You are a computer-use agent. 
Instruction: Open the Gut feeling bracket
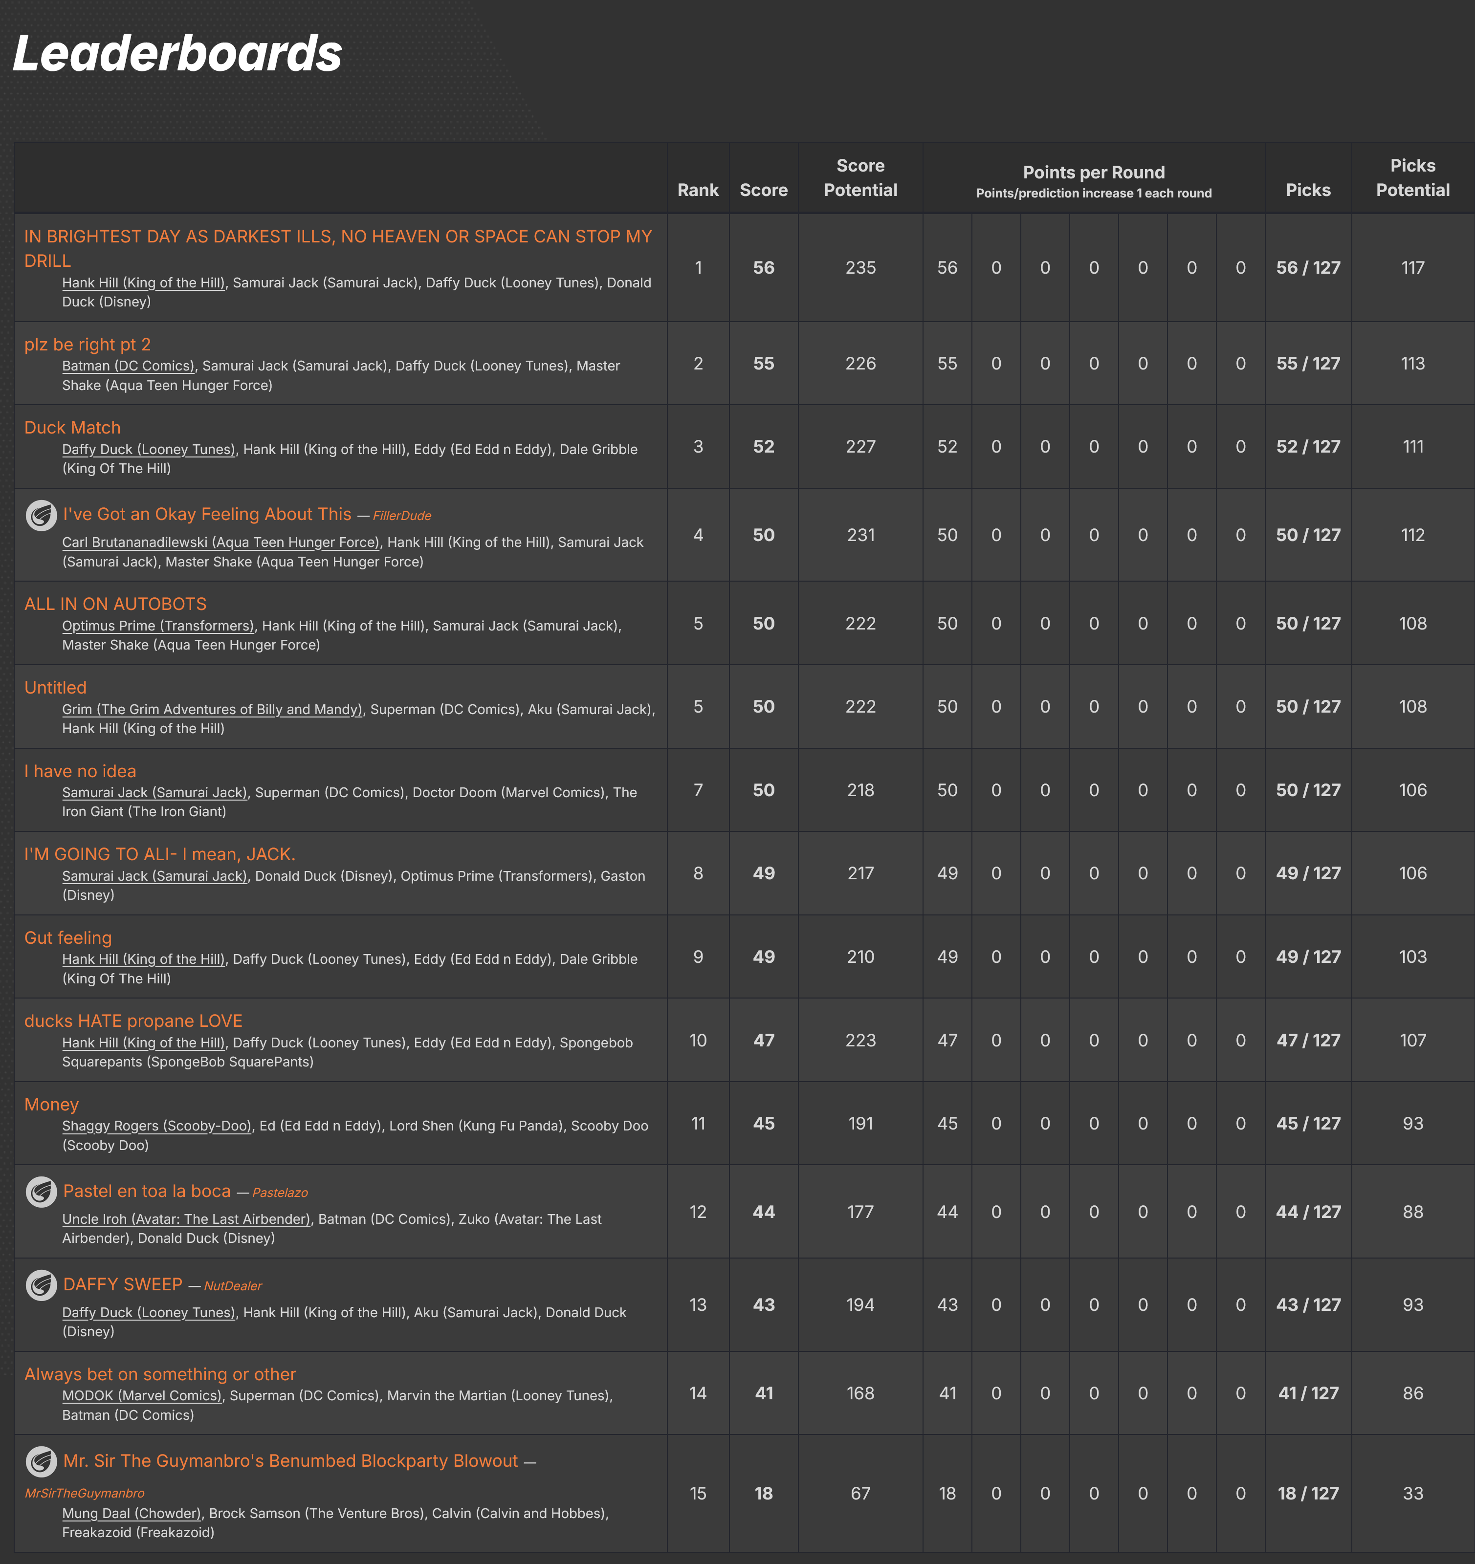point(68,938)
